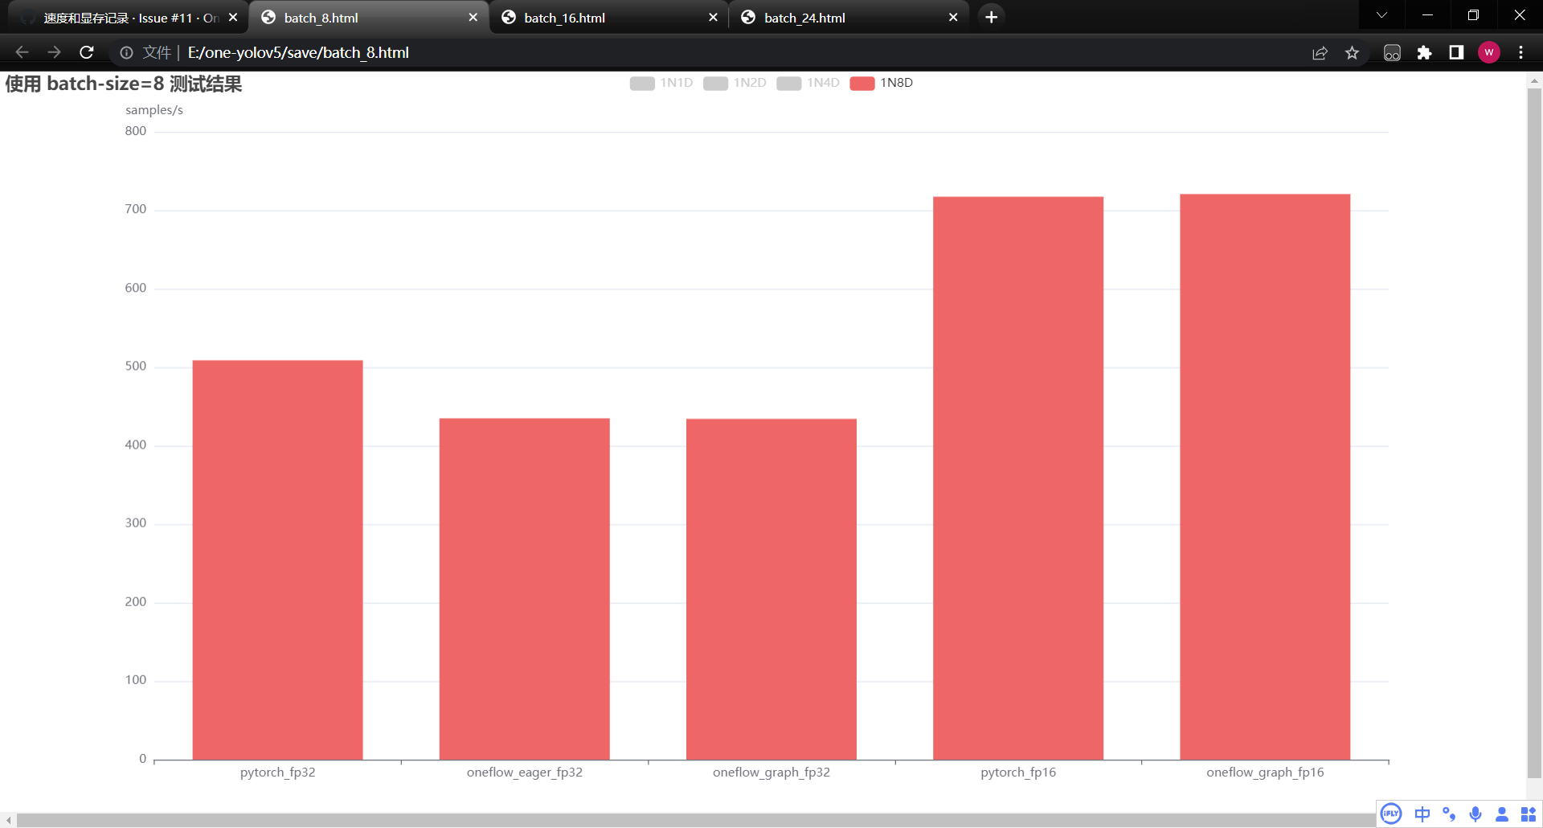Click the iFLY input method logo
This screenshot has height=828, width=1543.
coord(1390,814)
